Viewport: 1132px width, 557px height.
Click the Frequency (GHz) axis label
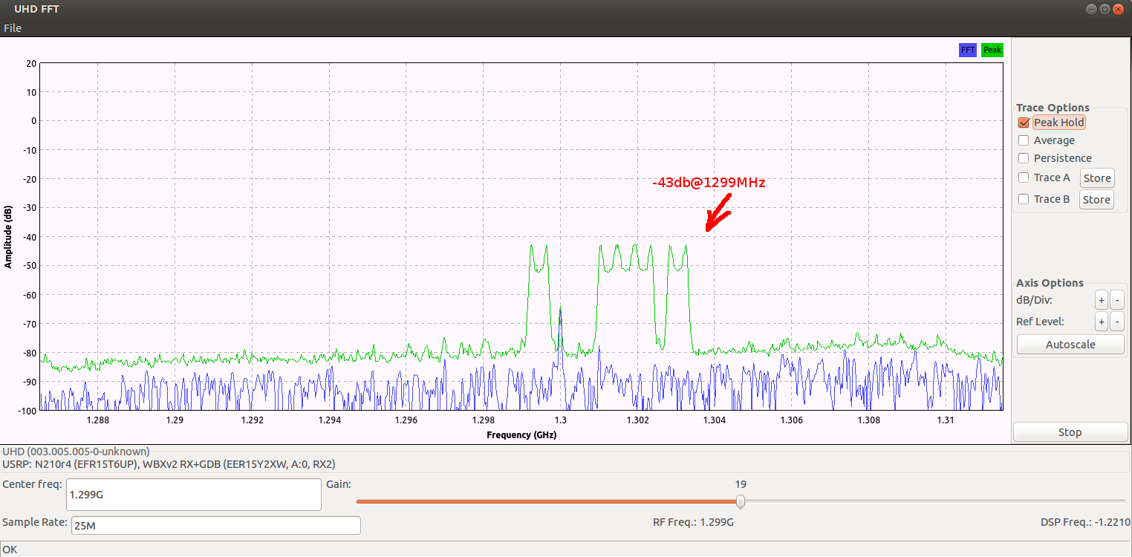click(x=521, y=434)
